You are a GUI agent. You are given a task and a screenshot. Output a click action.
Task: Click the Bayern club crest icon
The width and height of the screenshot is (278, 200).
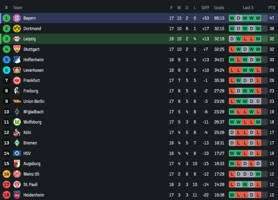17,18
